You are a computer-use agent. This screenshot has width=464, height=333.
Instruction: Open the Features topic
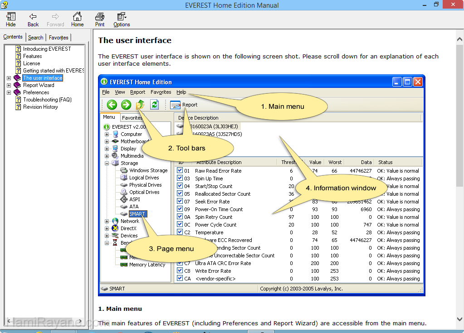click(x=33, y=56)
